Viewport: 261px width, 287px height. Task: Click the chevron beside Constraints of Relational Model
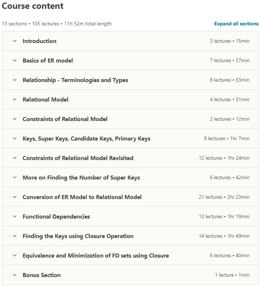[x=15, y=119]
